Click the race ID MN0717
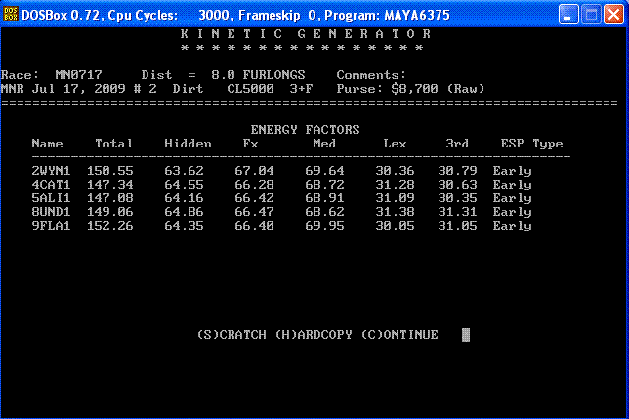The image size is (629, 419). [x=78, y=75]
